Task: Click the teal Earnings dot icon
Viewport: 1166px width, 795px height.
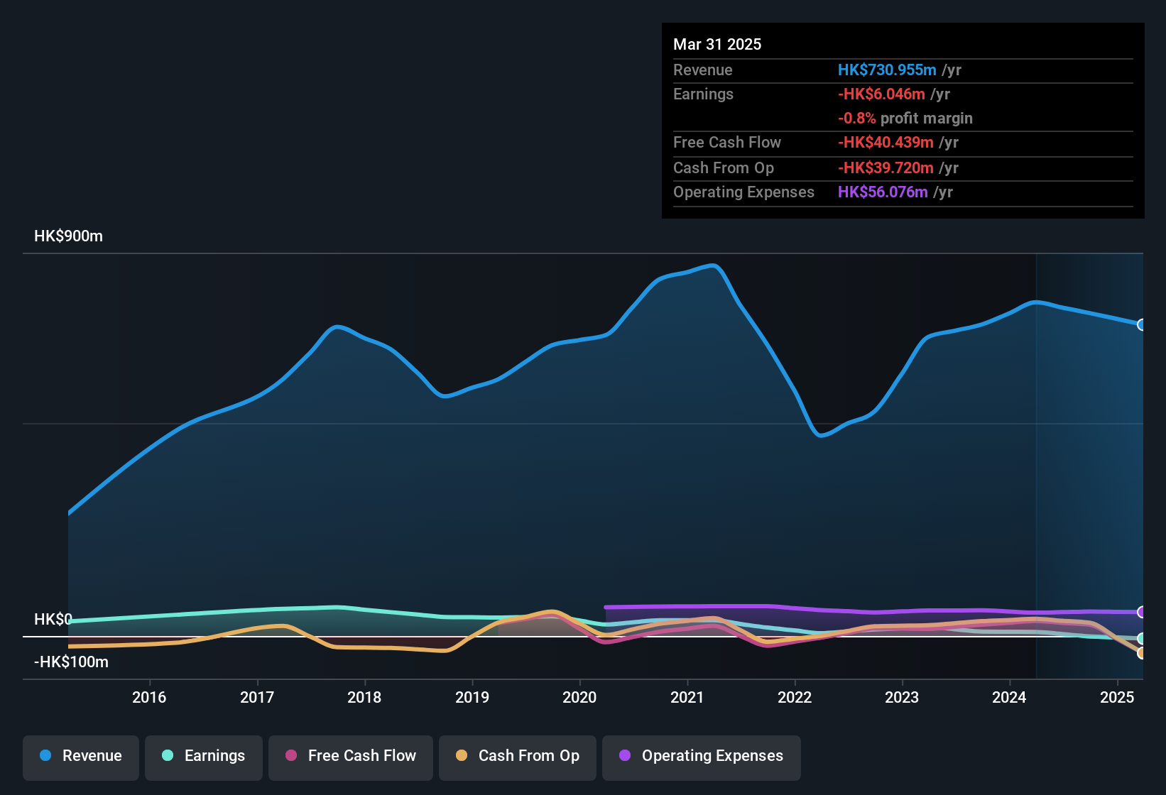Action: 168,756
